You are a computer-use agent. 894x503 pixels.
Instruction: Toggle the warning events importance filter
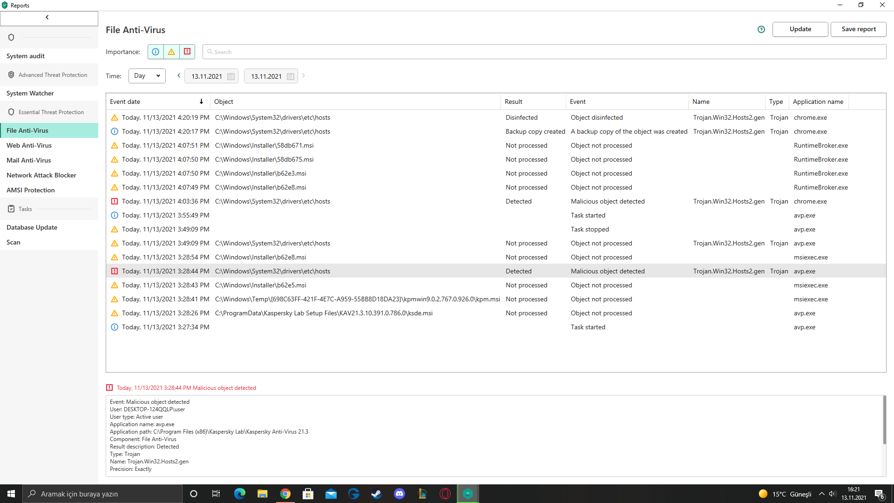pyautogui.click(x=171, y=52)
